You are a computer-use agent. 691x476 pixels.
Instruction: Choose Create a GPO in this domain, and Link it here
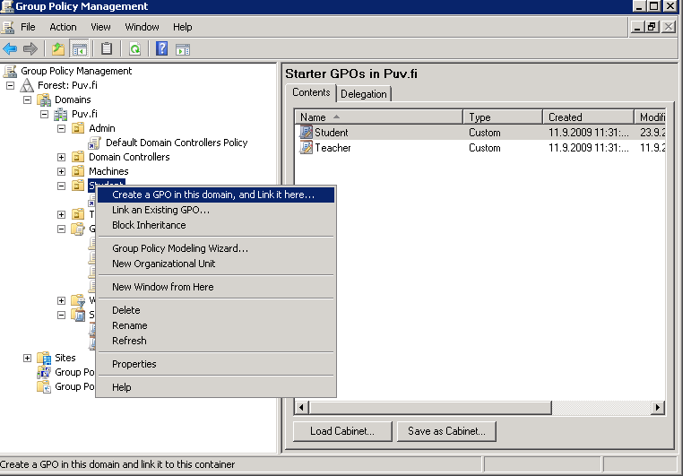click(x=216, y=195)
